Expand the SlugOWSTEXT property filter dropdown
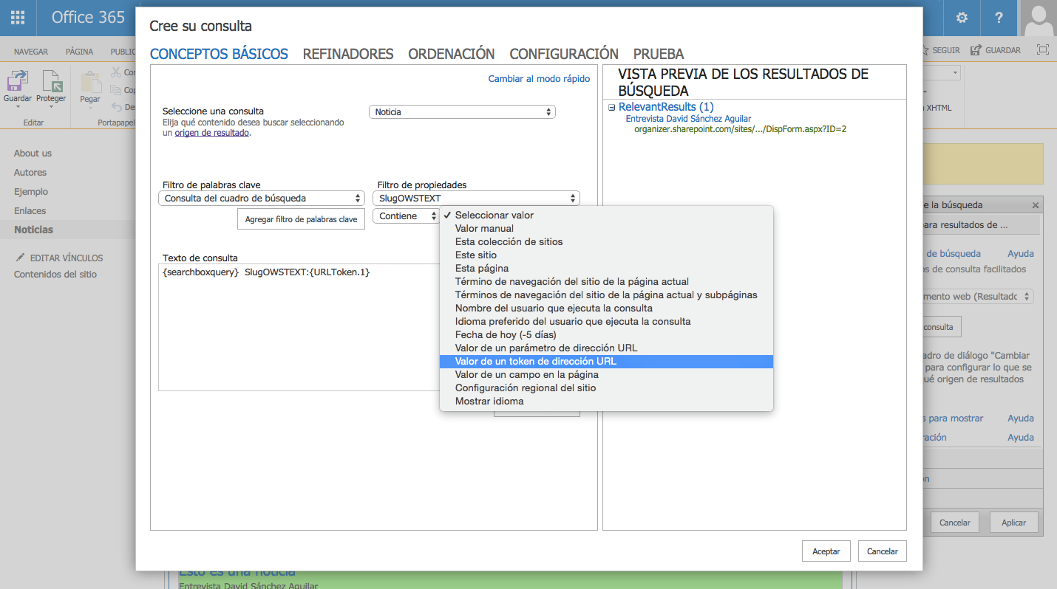Image resolution: width=1057 pixels, height=589 pixels. point(476,199)
